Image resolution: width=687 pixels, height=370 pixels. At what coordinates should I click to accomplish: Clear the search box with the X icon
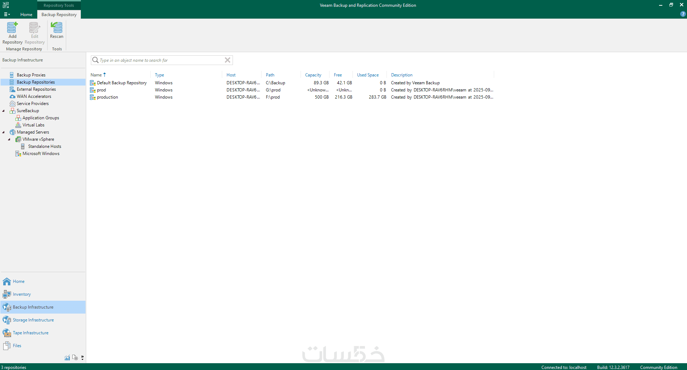coord(228,60)
